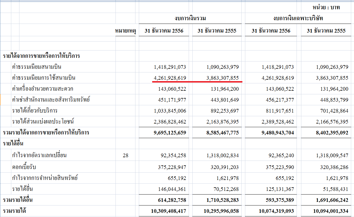Select the grand total 10,295,996,058
354x217 pixels.
[x=221, y=211]
